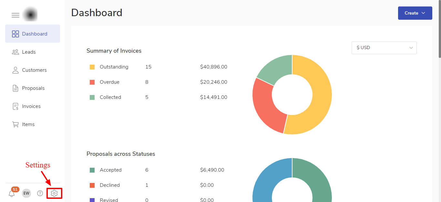Go to Customers in the sidebar
The image size is (441, 202).
click(34, 70)
